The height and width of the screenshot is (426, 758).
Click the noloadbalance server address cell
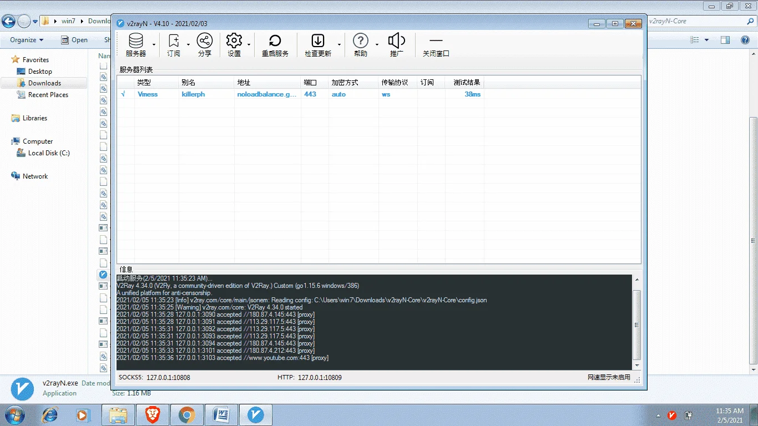(x=267, y=94)
